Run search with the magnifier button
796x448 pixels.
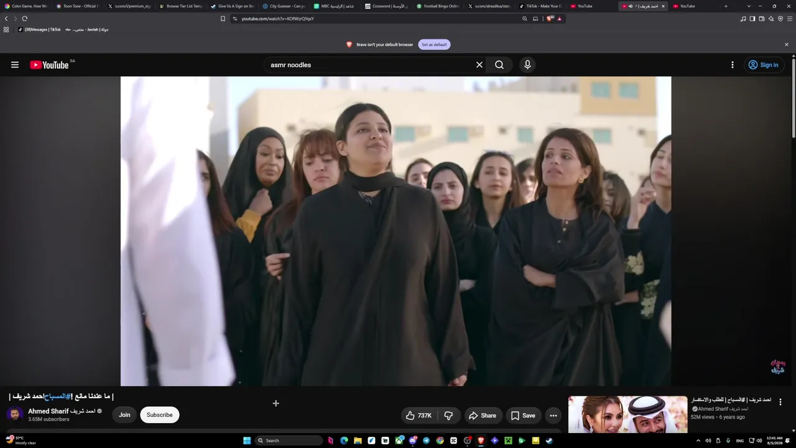tap(499, 65)
